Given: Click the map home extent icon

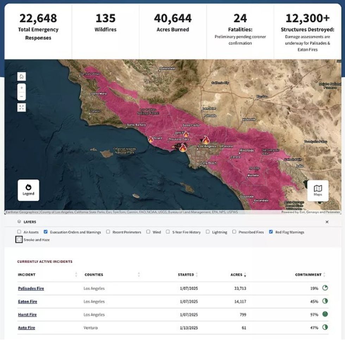Looking at the screenshot, I should 21,76.
